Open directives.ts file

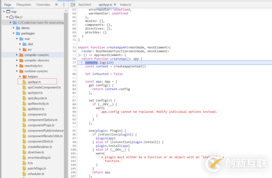tap(36, 152)
